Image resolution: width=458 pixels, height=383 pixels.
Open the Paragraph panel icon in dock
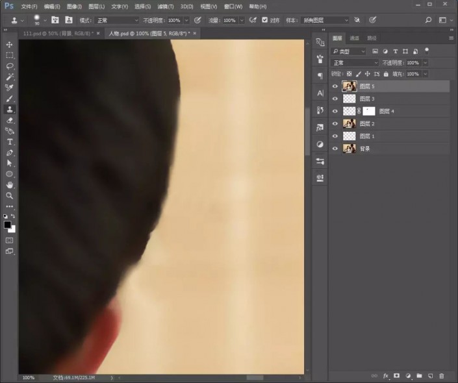point(320,76)
